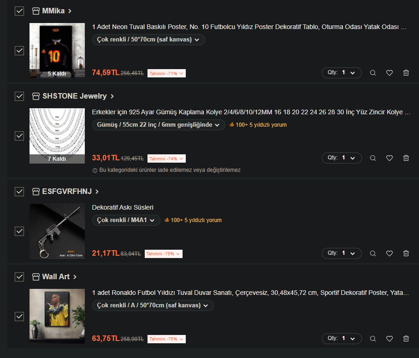Delete the neon football poster from cart
This screenshot has height=358, width=419.
[x=406, y=73]
